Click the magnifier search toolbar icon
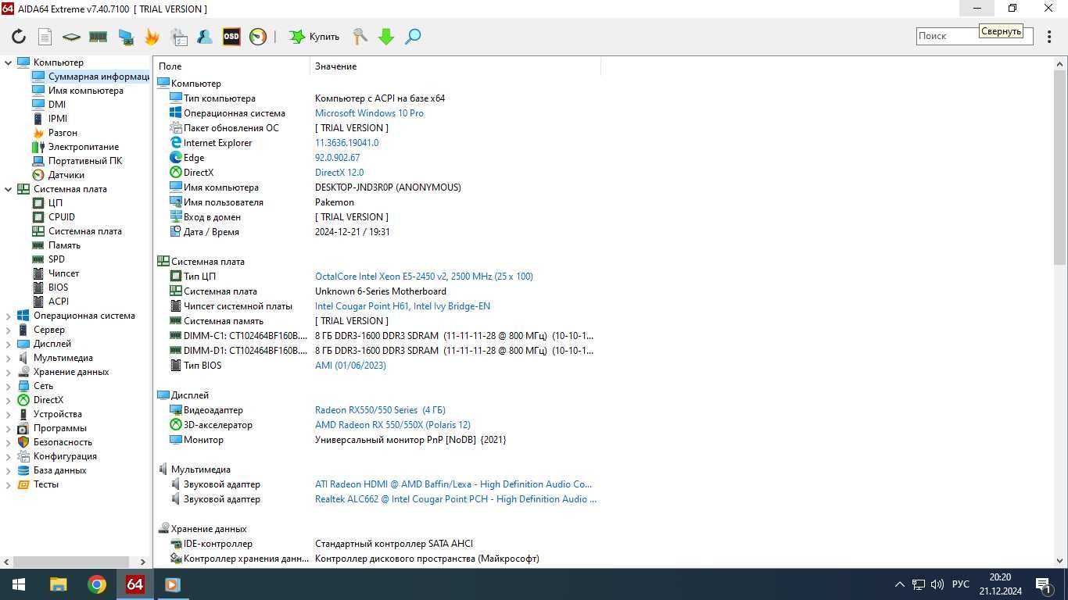 [x=413, y=37]
